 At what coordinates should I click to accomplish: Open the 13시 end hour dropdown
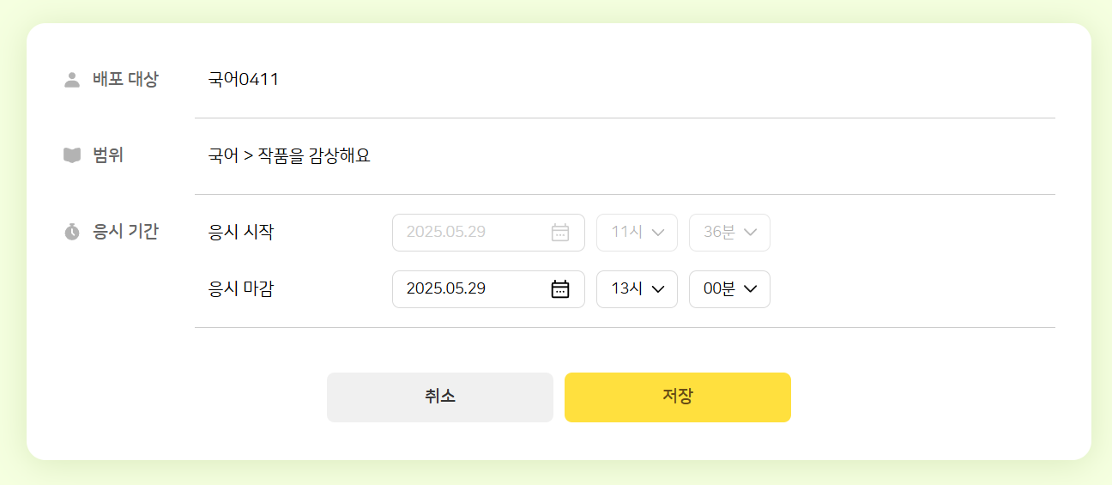pyautogui.click(x=637, y=289)
